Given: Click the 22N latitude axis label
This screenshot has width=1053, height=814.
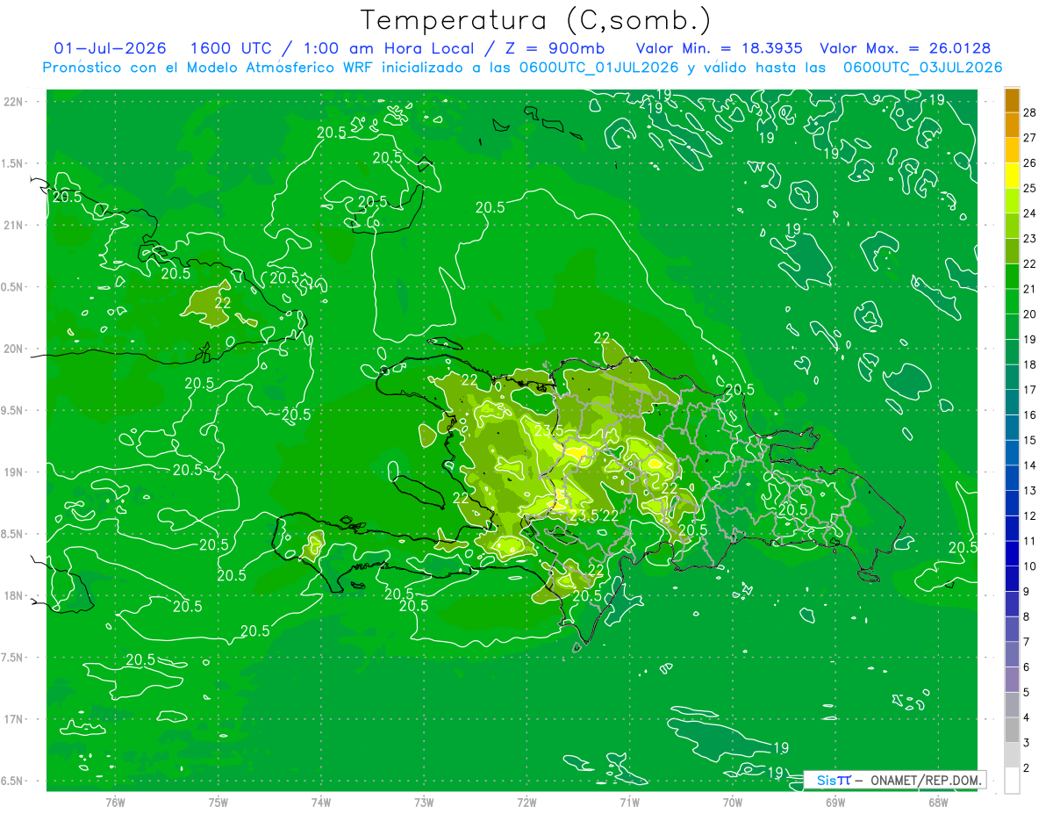Looking at the screenshot, I should coord(14,102).
